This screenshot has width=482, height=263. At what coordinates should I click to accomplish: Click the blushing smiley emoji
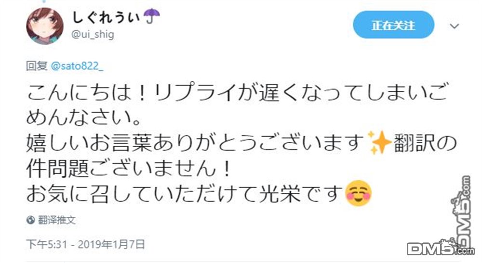pyautogui.click(x=359, y=193)
